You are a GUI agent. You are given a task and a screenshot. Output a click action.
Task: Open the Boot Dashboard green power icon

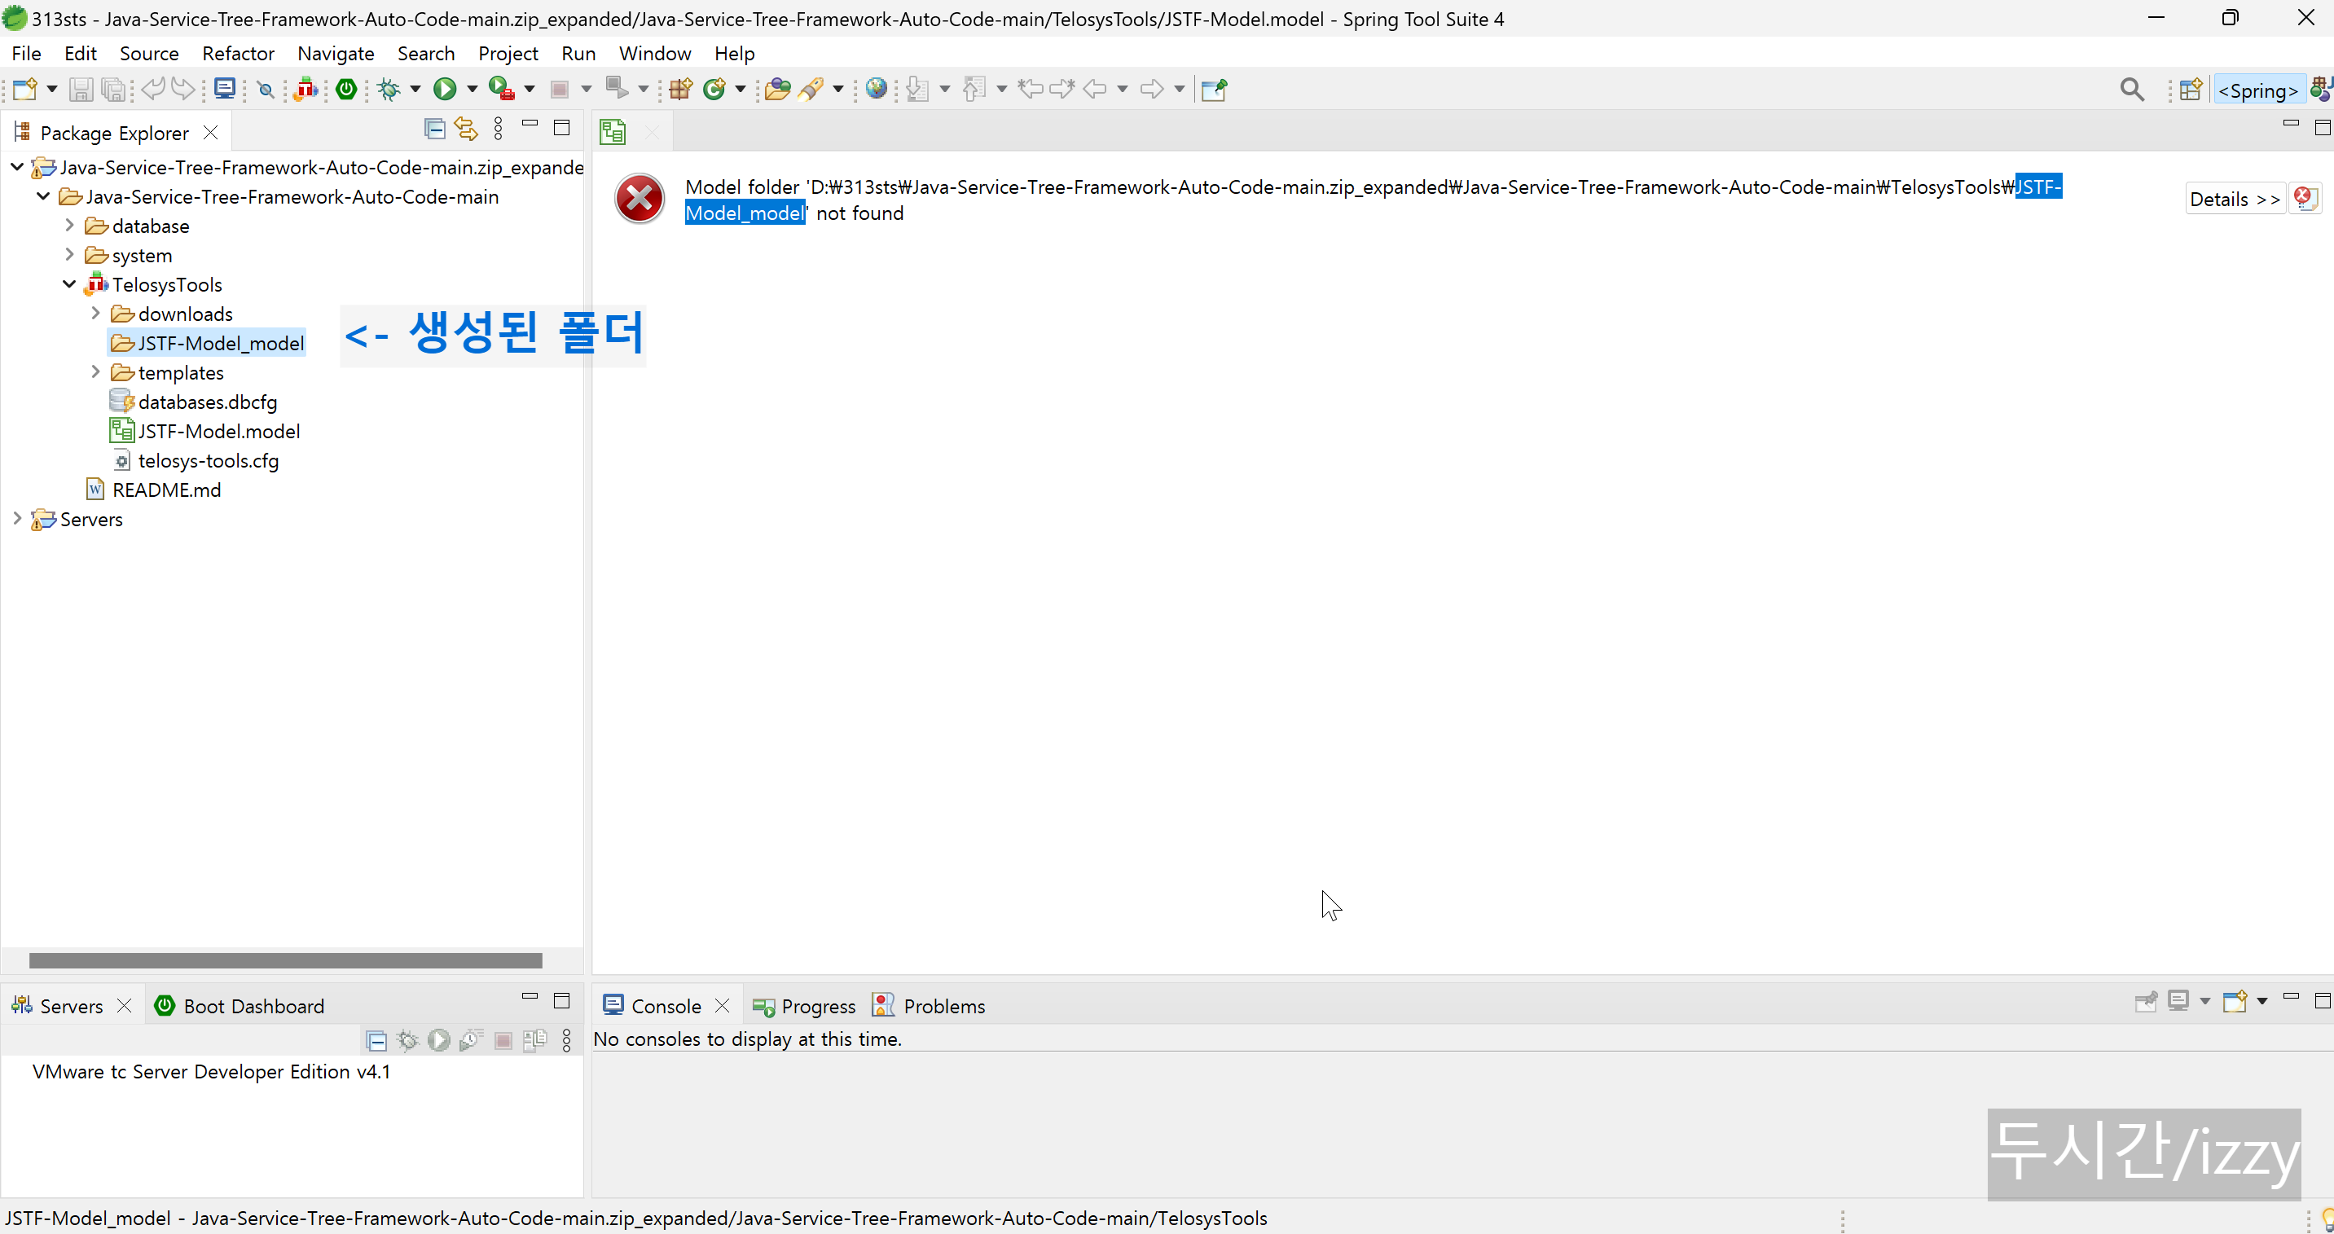346,89
